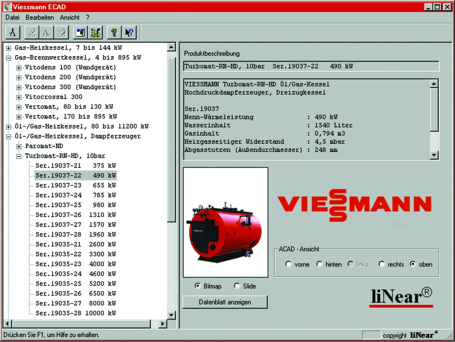Click the greyed-out document edit icon
The width and height of the screenshot is (455, 342).
62,32
